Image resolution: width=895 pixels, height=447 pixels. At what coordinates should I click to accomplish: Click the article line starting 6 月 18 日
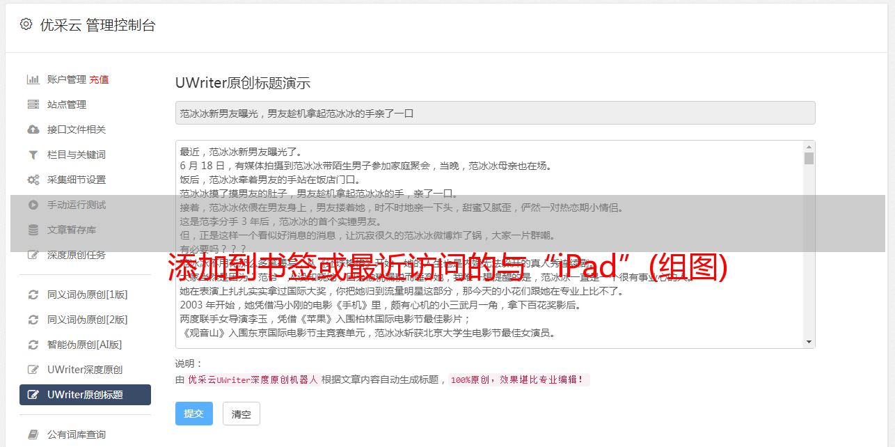(365, 166)
